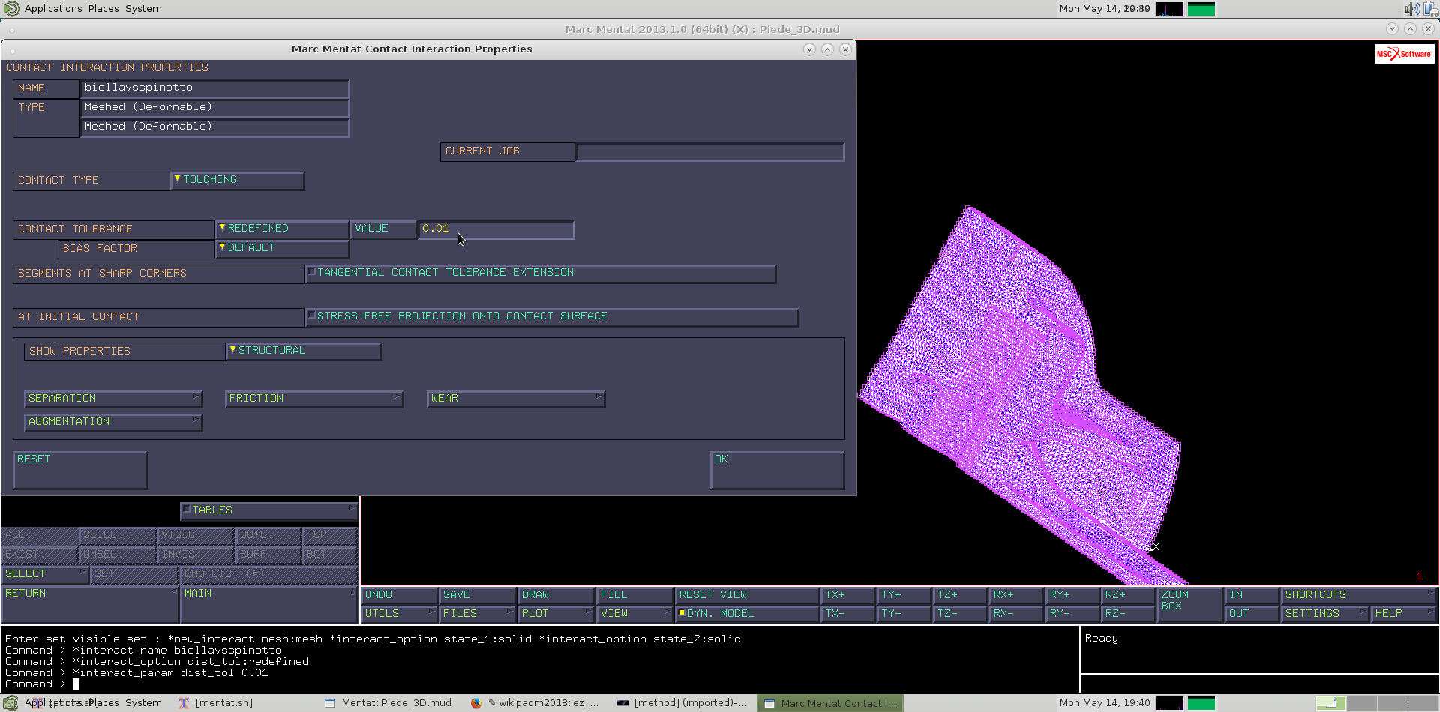This screenshot has width=1440, height=712.
Task: Click the CPU monitor applet in top panel
Action: coord(1170,9)
